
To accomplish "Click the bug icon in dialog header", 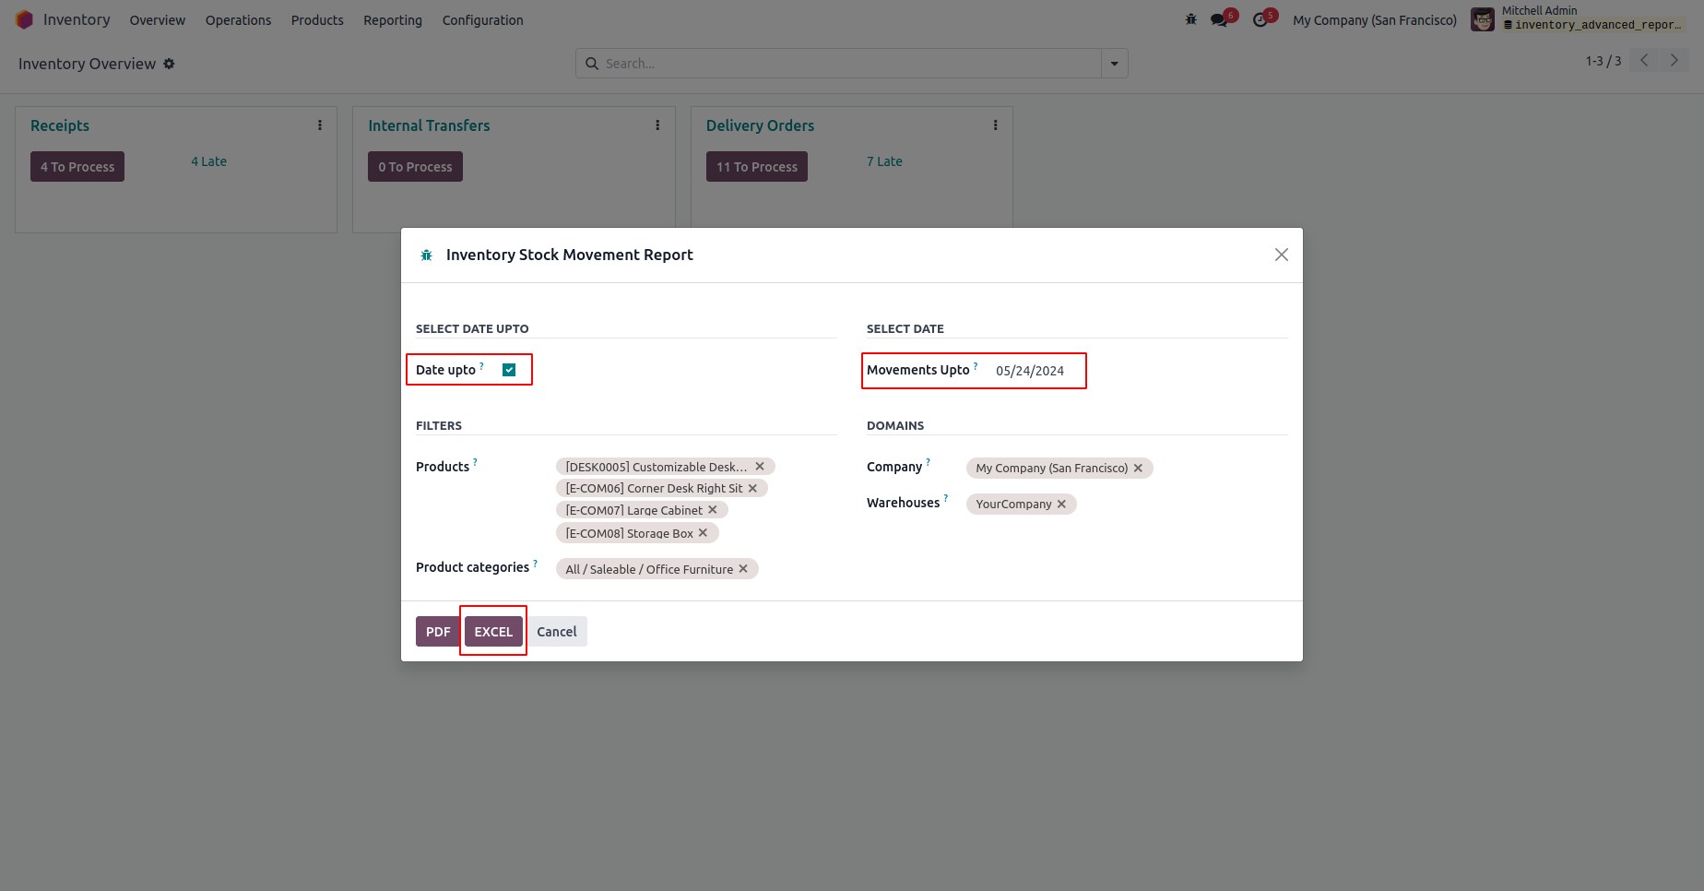I will pos(426,255).
